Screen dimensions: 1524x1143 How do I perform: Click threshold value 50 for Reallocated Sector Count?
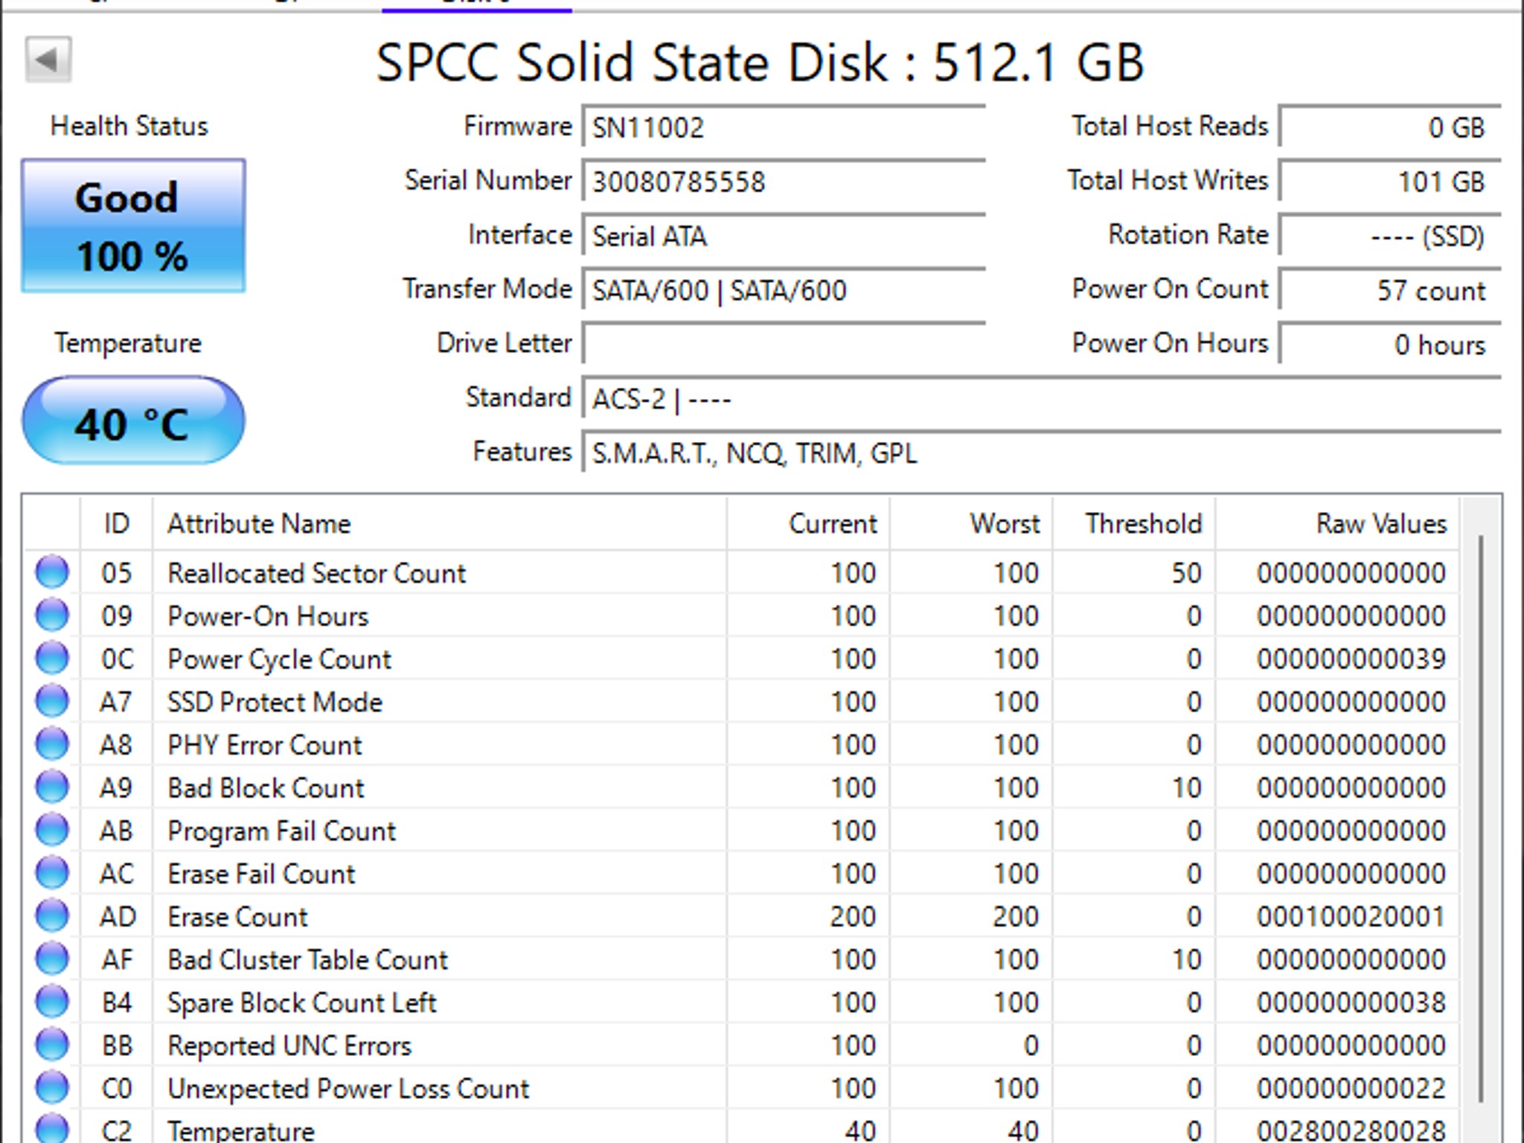pyautogui.click(x=1186, y=573)
